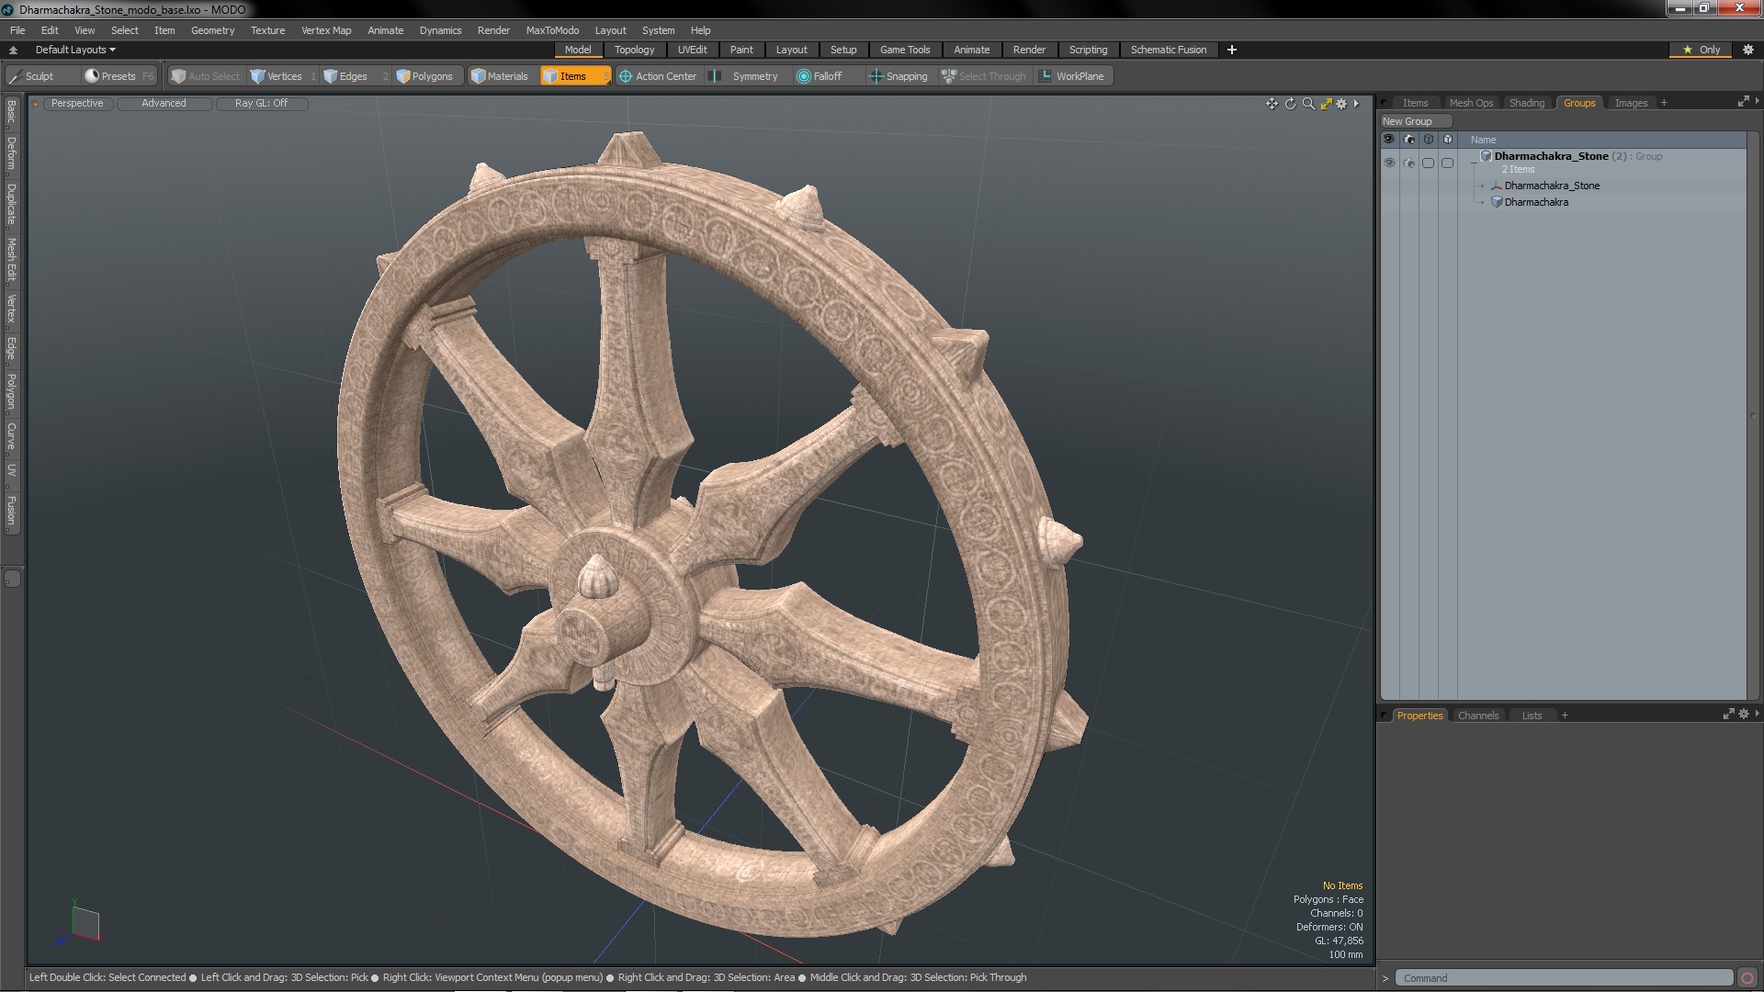Open viewport settings gear icon
Image resolution: width=1764 pixels, height=992 pixels.
click(1341, 104)
